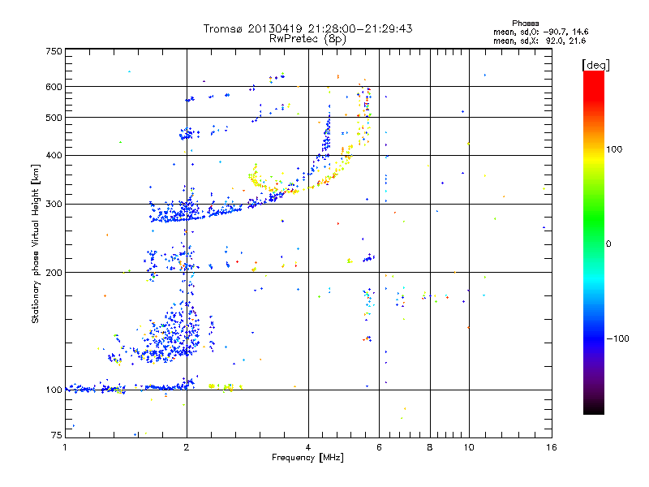This screenshot has height=487, width=649.
Task: Click the colorbar tick label '0'
Action: click(x=608, y=244)
